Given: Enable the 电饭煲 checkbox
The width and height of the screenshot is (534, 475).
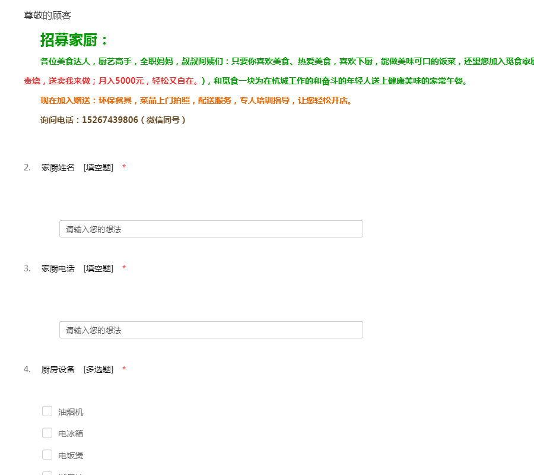Looking at the screenshot, I should tap(47, 455).
